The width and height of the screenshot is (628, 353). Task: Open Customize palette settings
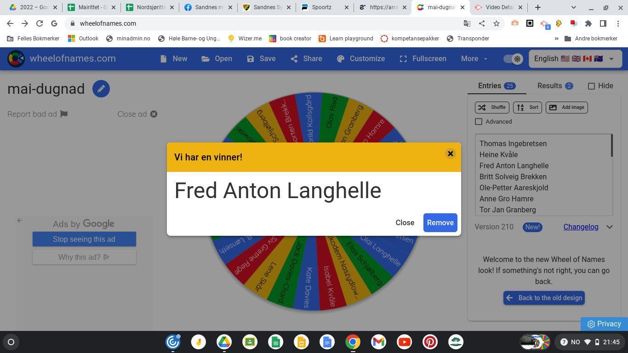click(361, 59)
